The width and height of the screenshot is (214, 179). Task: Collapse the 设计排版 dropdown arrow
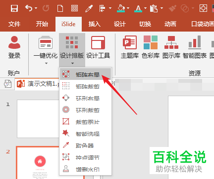click(x=72, y=63)
